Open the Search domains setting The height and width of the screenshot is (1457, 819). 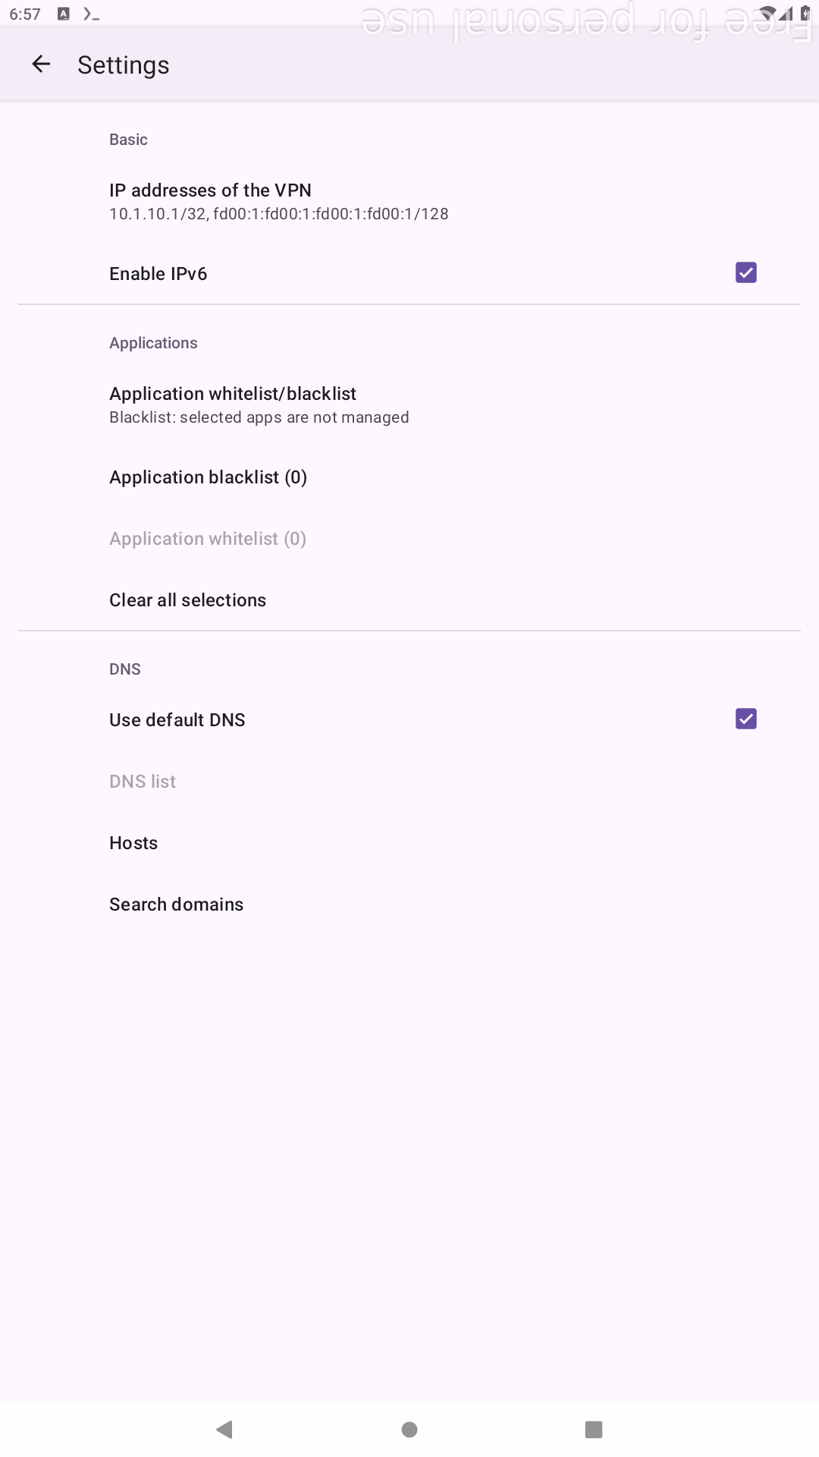click(x=176, y=905)
